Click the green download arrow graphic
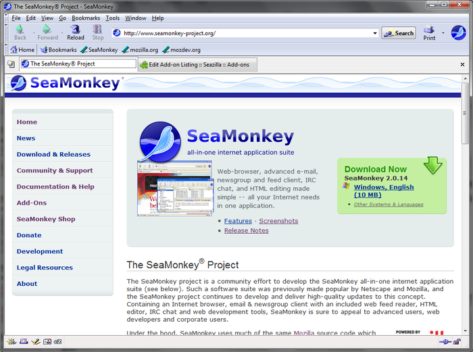Viewport: 473px width, 352px height. click(x=433, y=165)
